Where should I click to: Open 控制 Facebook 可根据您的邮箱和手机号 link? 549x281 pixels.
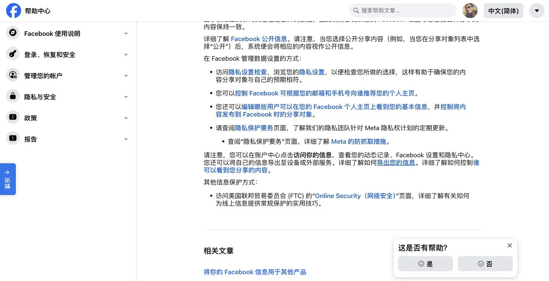[325, 93]
